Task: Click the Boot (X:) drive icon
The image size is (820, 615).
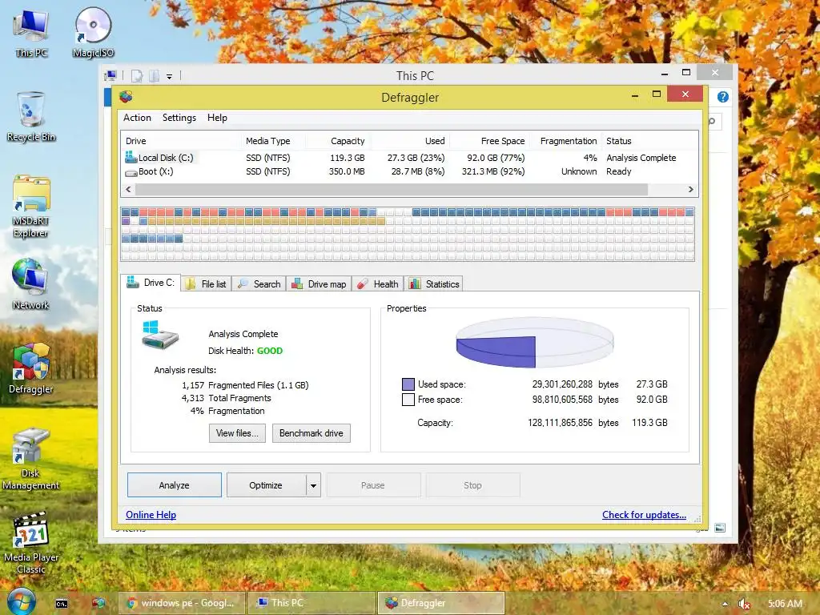Action: click(x=131, y=172)
